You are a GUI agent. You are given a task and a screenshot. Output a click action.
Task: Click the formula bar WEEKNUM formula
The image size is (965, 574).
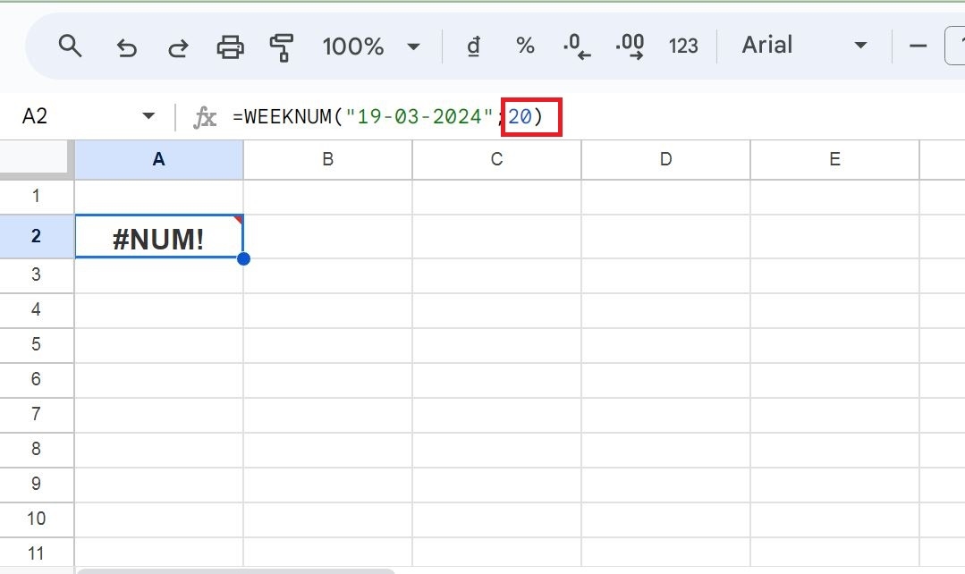click(388, 116)
